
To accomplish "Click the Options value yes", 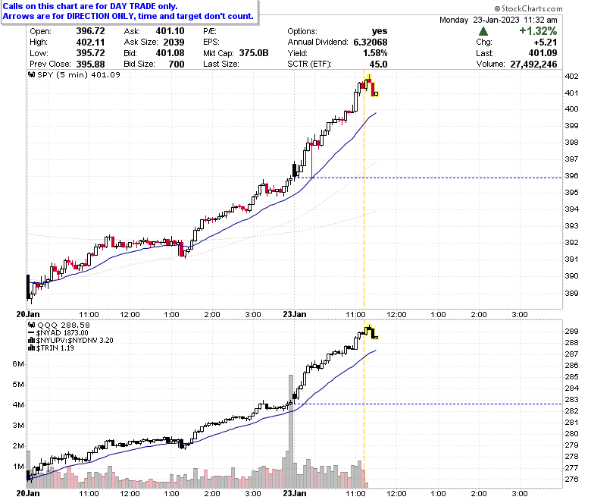I will click(379, 31).
